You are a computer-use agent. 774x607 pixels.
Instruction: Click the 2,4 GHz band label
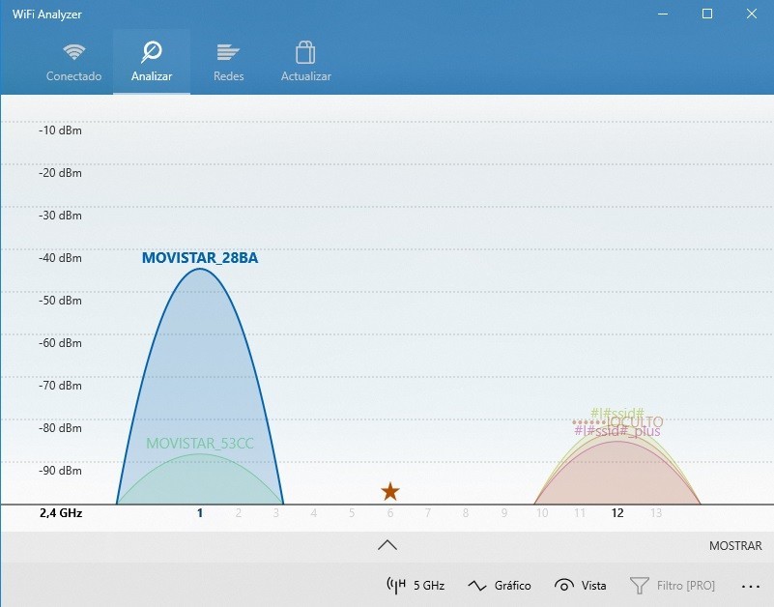61,513
